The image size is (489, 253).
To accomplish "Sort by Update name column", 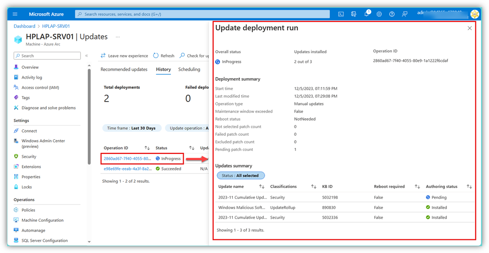I will [x=241, y=187].
